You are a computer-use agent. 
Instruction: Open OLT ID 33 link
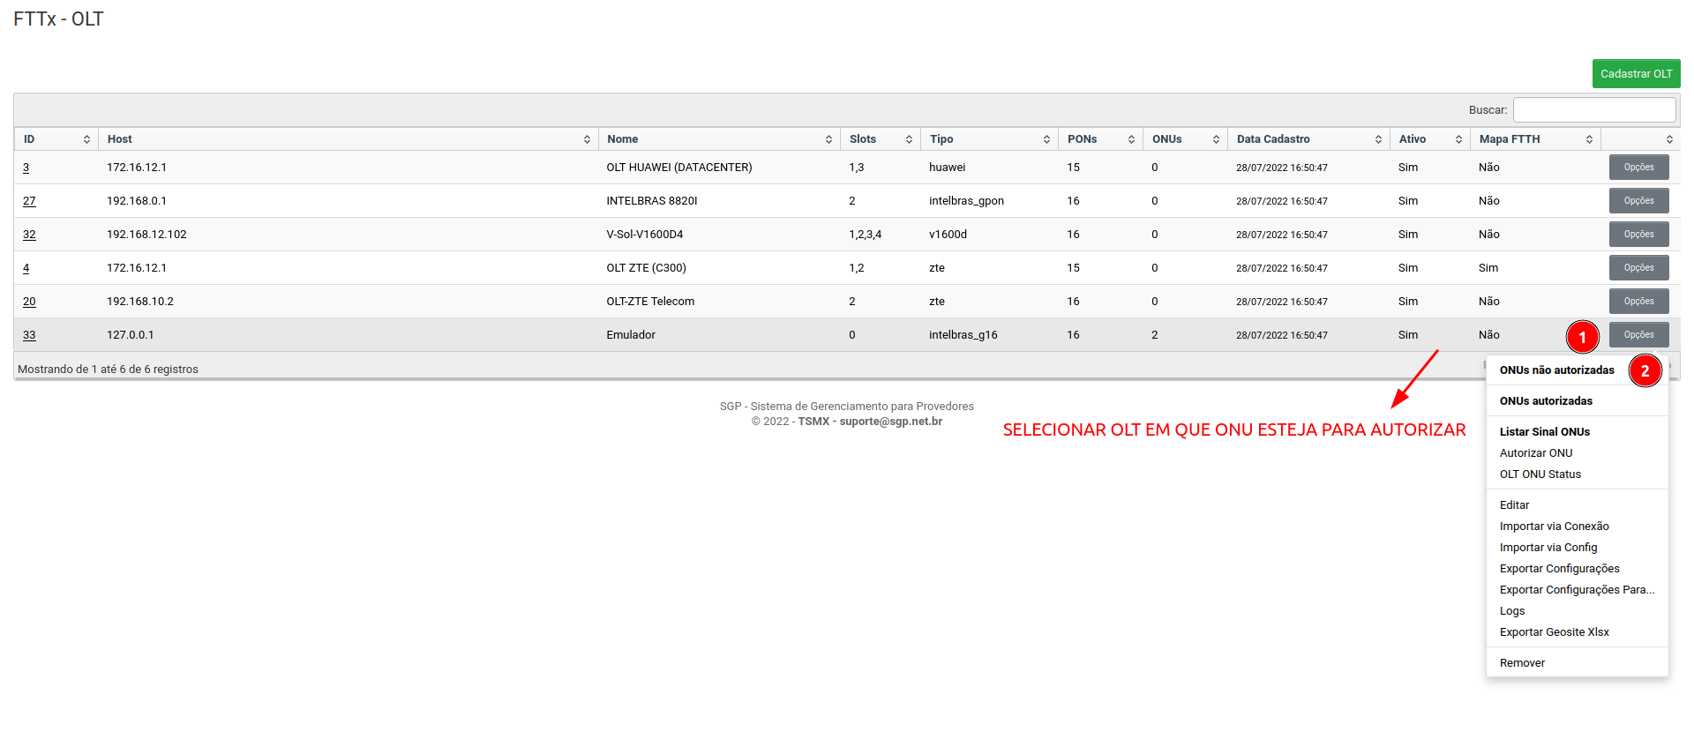(29, 335)
